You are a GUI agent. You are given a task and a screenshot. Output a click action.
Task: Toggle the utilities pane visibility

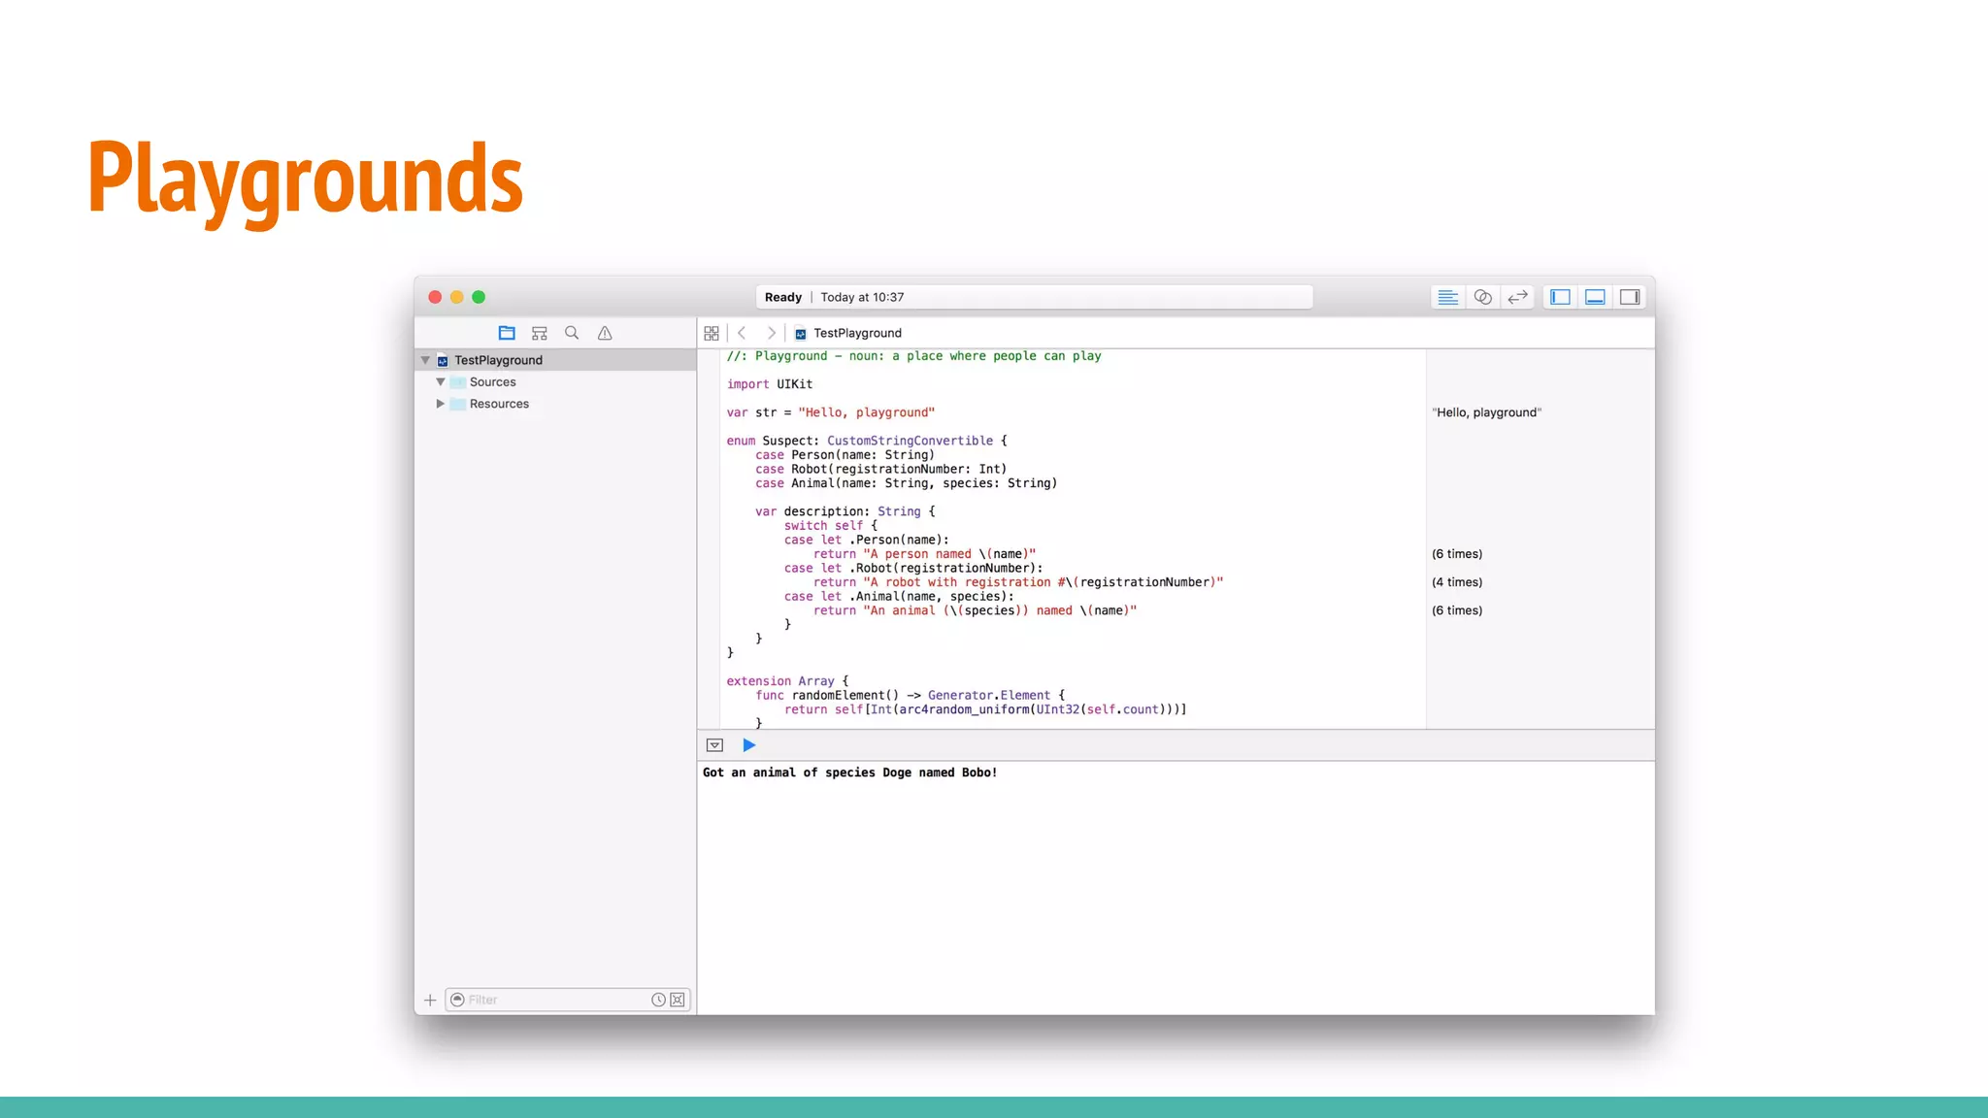coord(1630,297)
